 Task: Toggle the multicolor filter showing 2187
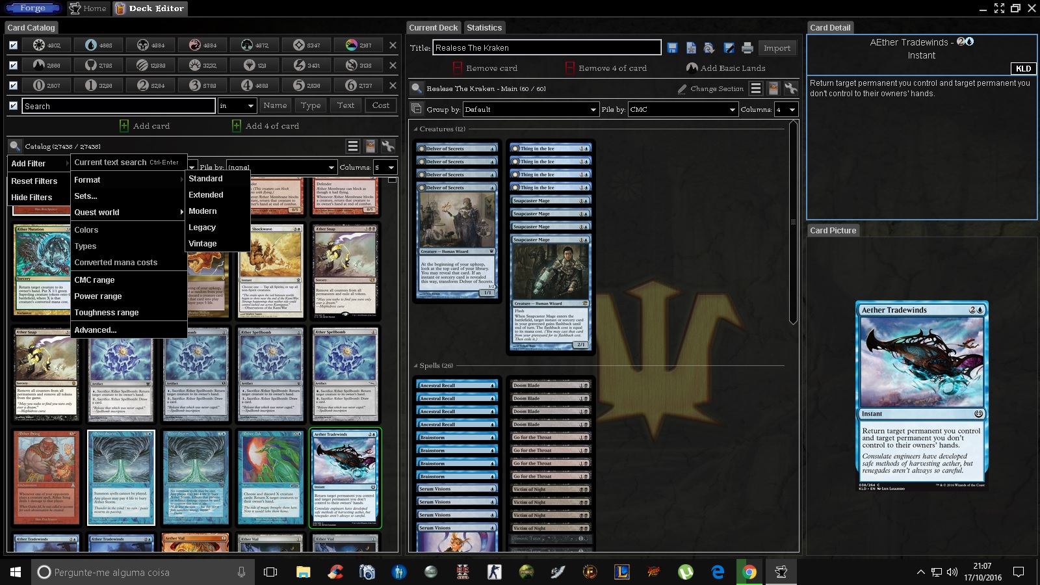click(359, 45)
